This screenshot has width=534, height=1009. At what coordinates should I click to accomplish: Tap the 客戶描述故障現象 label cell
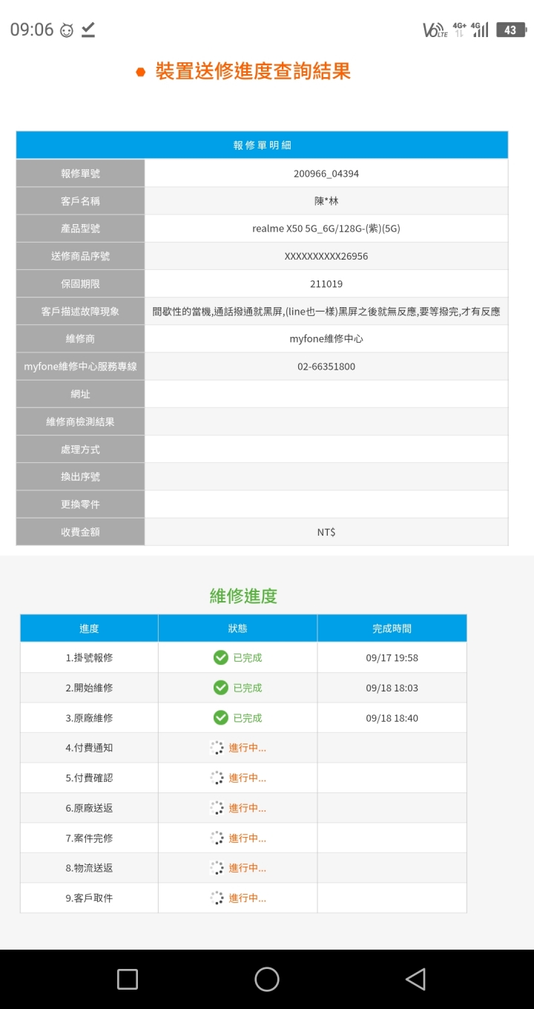point(80,312)
